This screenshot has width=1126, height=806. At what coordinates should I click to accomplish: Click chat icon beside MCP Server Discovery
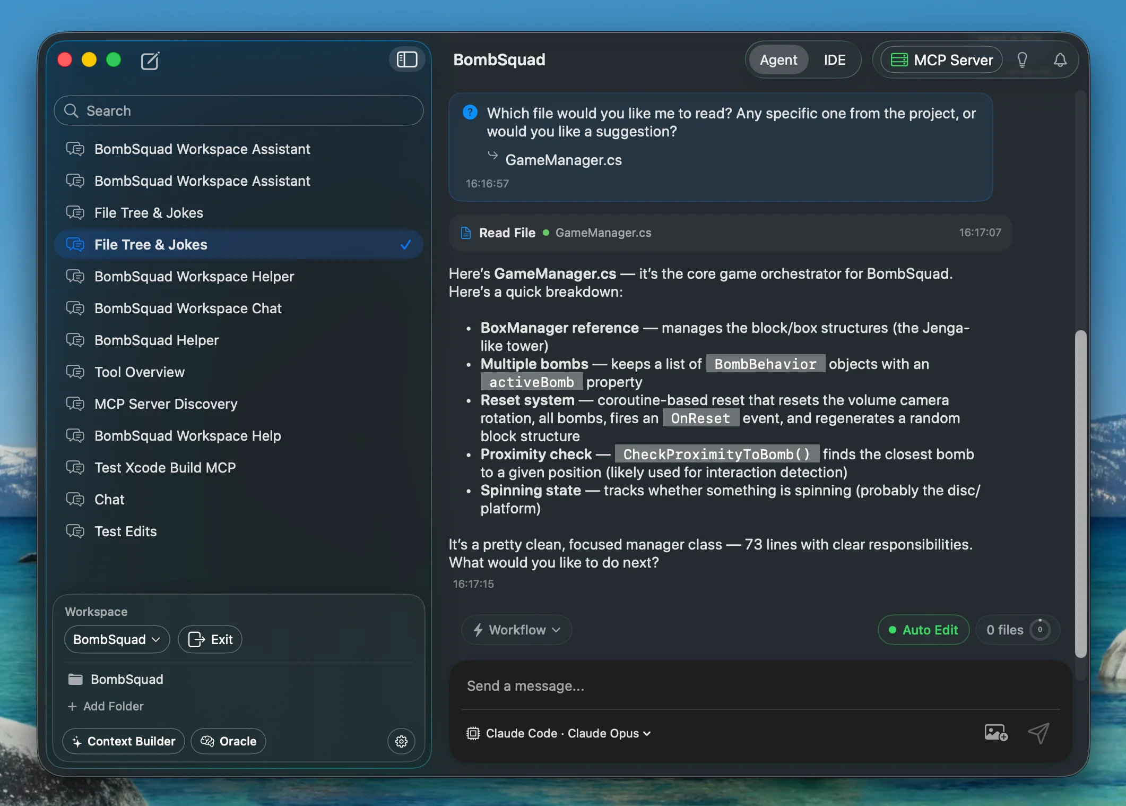pos(75,404)
